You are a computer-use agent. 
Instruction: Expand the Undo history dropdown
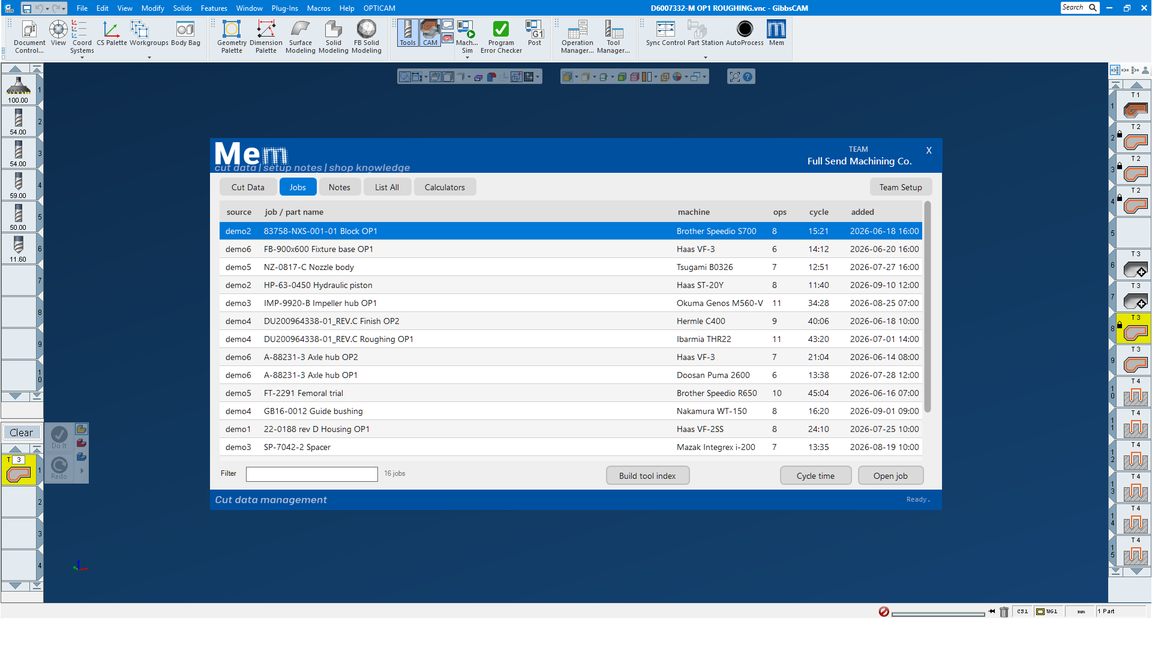pos(47,8)
